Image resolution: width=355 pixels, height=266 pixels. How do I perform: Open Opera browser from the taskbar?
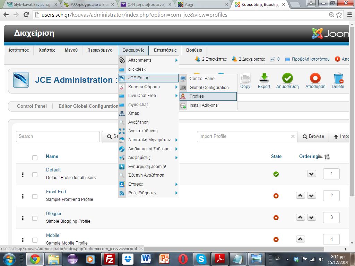pyautogui.click(x=183, y=259)
